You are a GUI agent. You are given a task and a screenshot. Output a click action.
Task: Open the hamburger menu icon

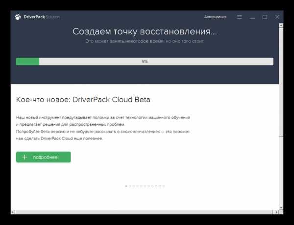pos(240,17)
